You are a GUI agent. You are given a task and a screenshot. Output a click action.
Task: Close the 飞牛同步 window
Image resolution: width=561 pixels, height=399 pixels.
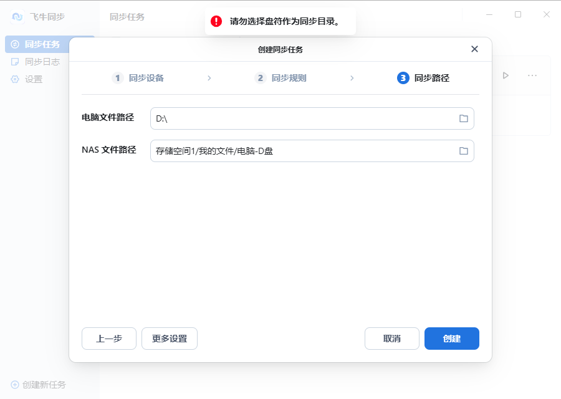546,15
